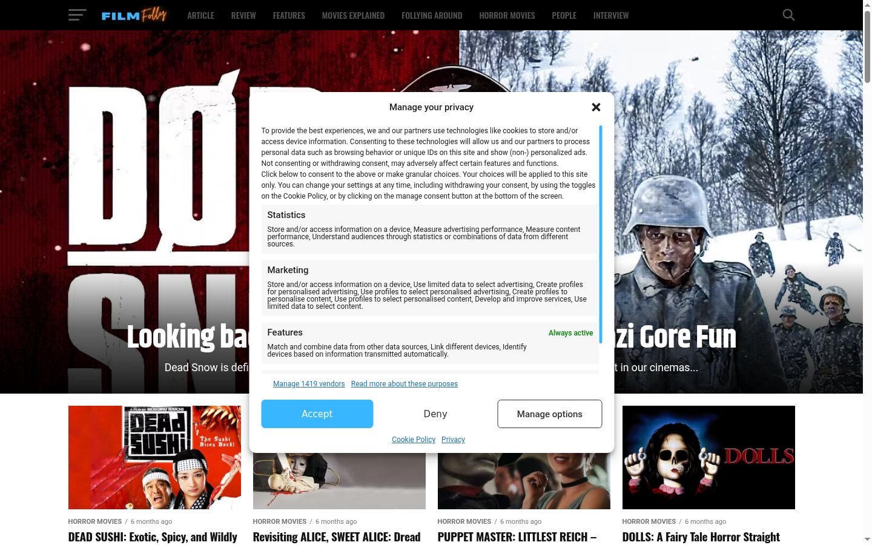The image size is (872, 545).
Task: Click HORROR MOVIES tag above DOLLS title
Action: coord(649,521)
